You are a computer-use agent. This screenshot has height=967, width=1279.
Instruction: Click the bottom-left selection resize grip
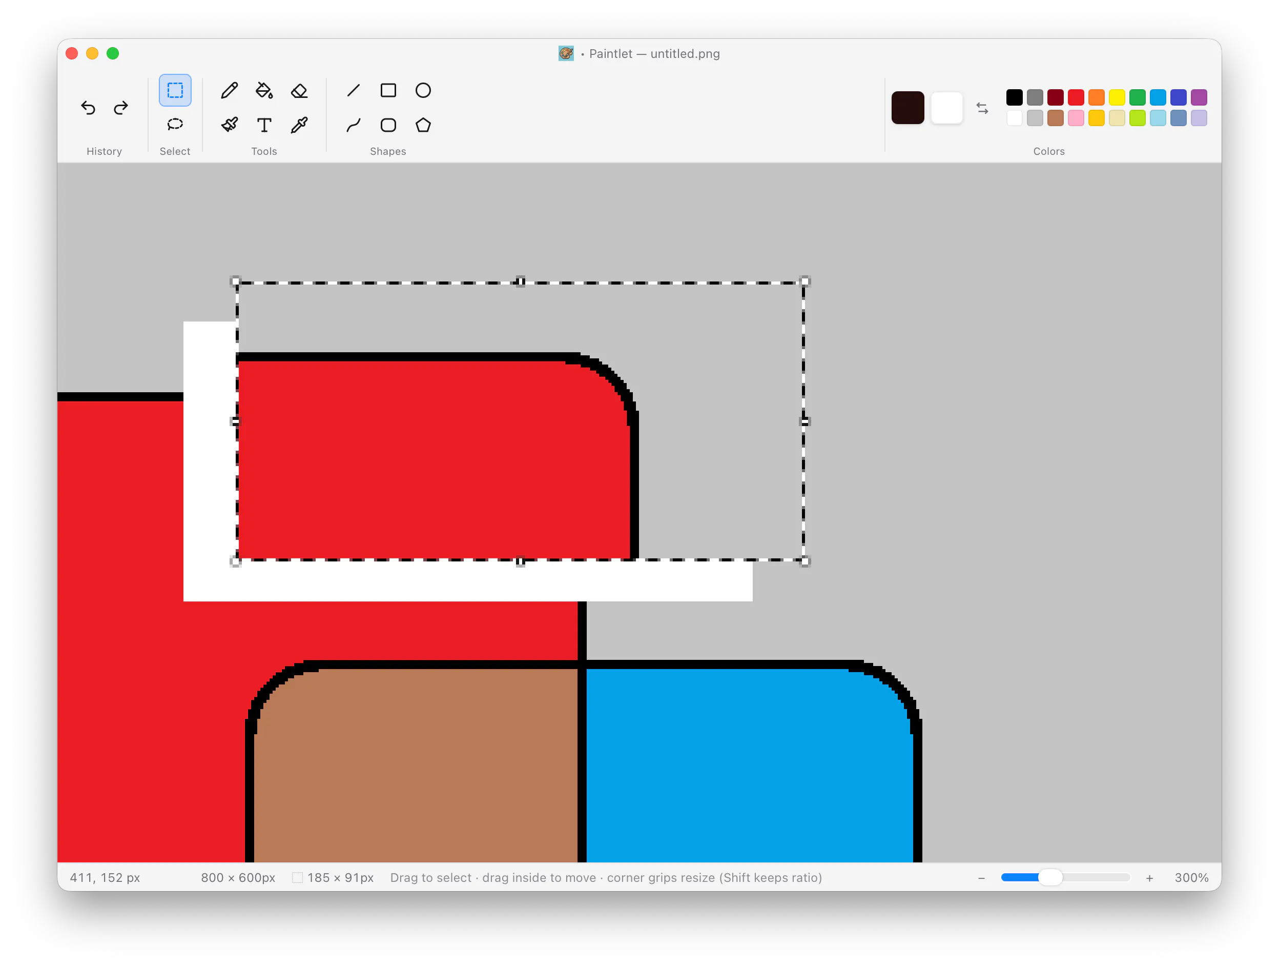pos(235,561)
